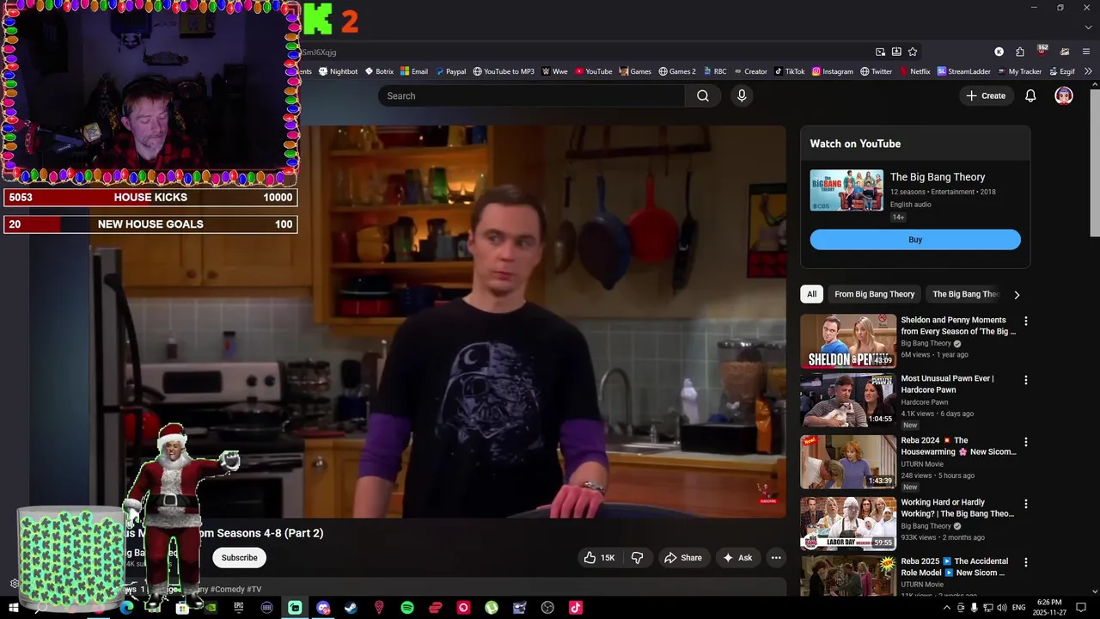The image size is (1100, 619).
Task: Open YouTube notifications bell
Action: (x=1030, y=95)
